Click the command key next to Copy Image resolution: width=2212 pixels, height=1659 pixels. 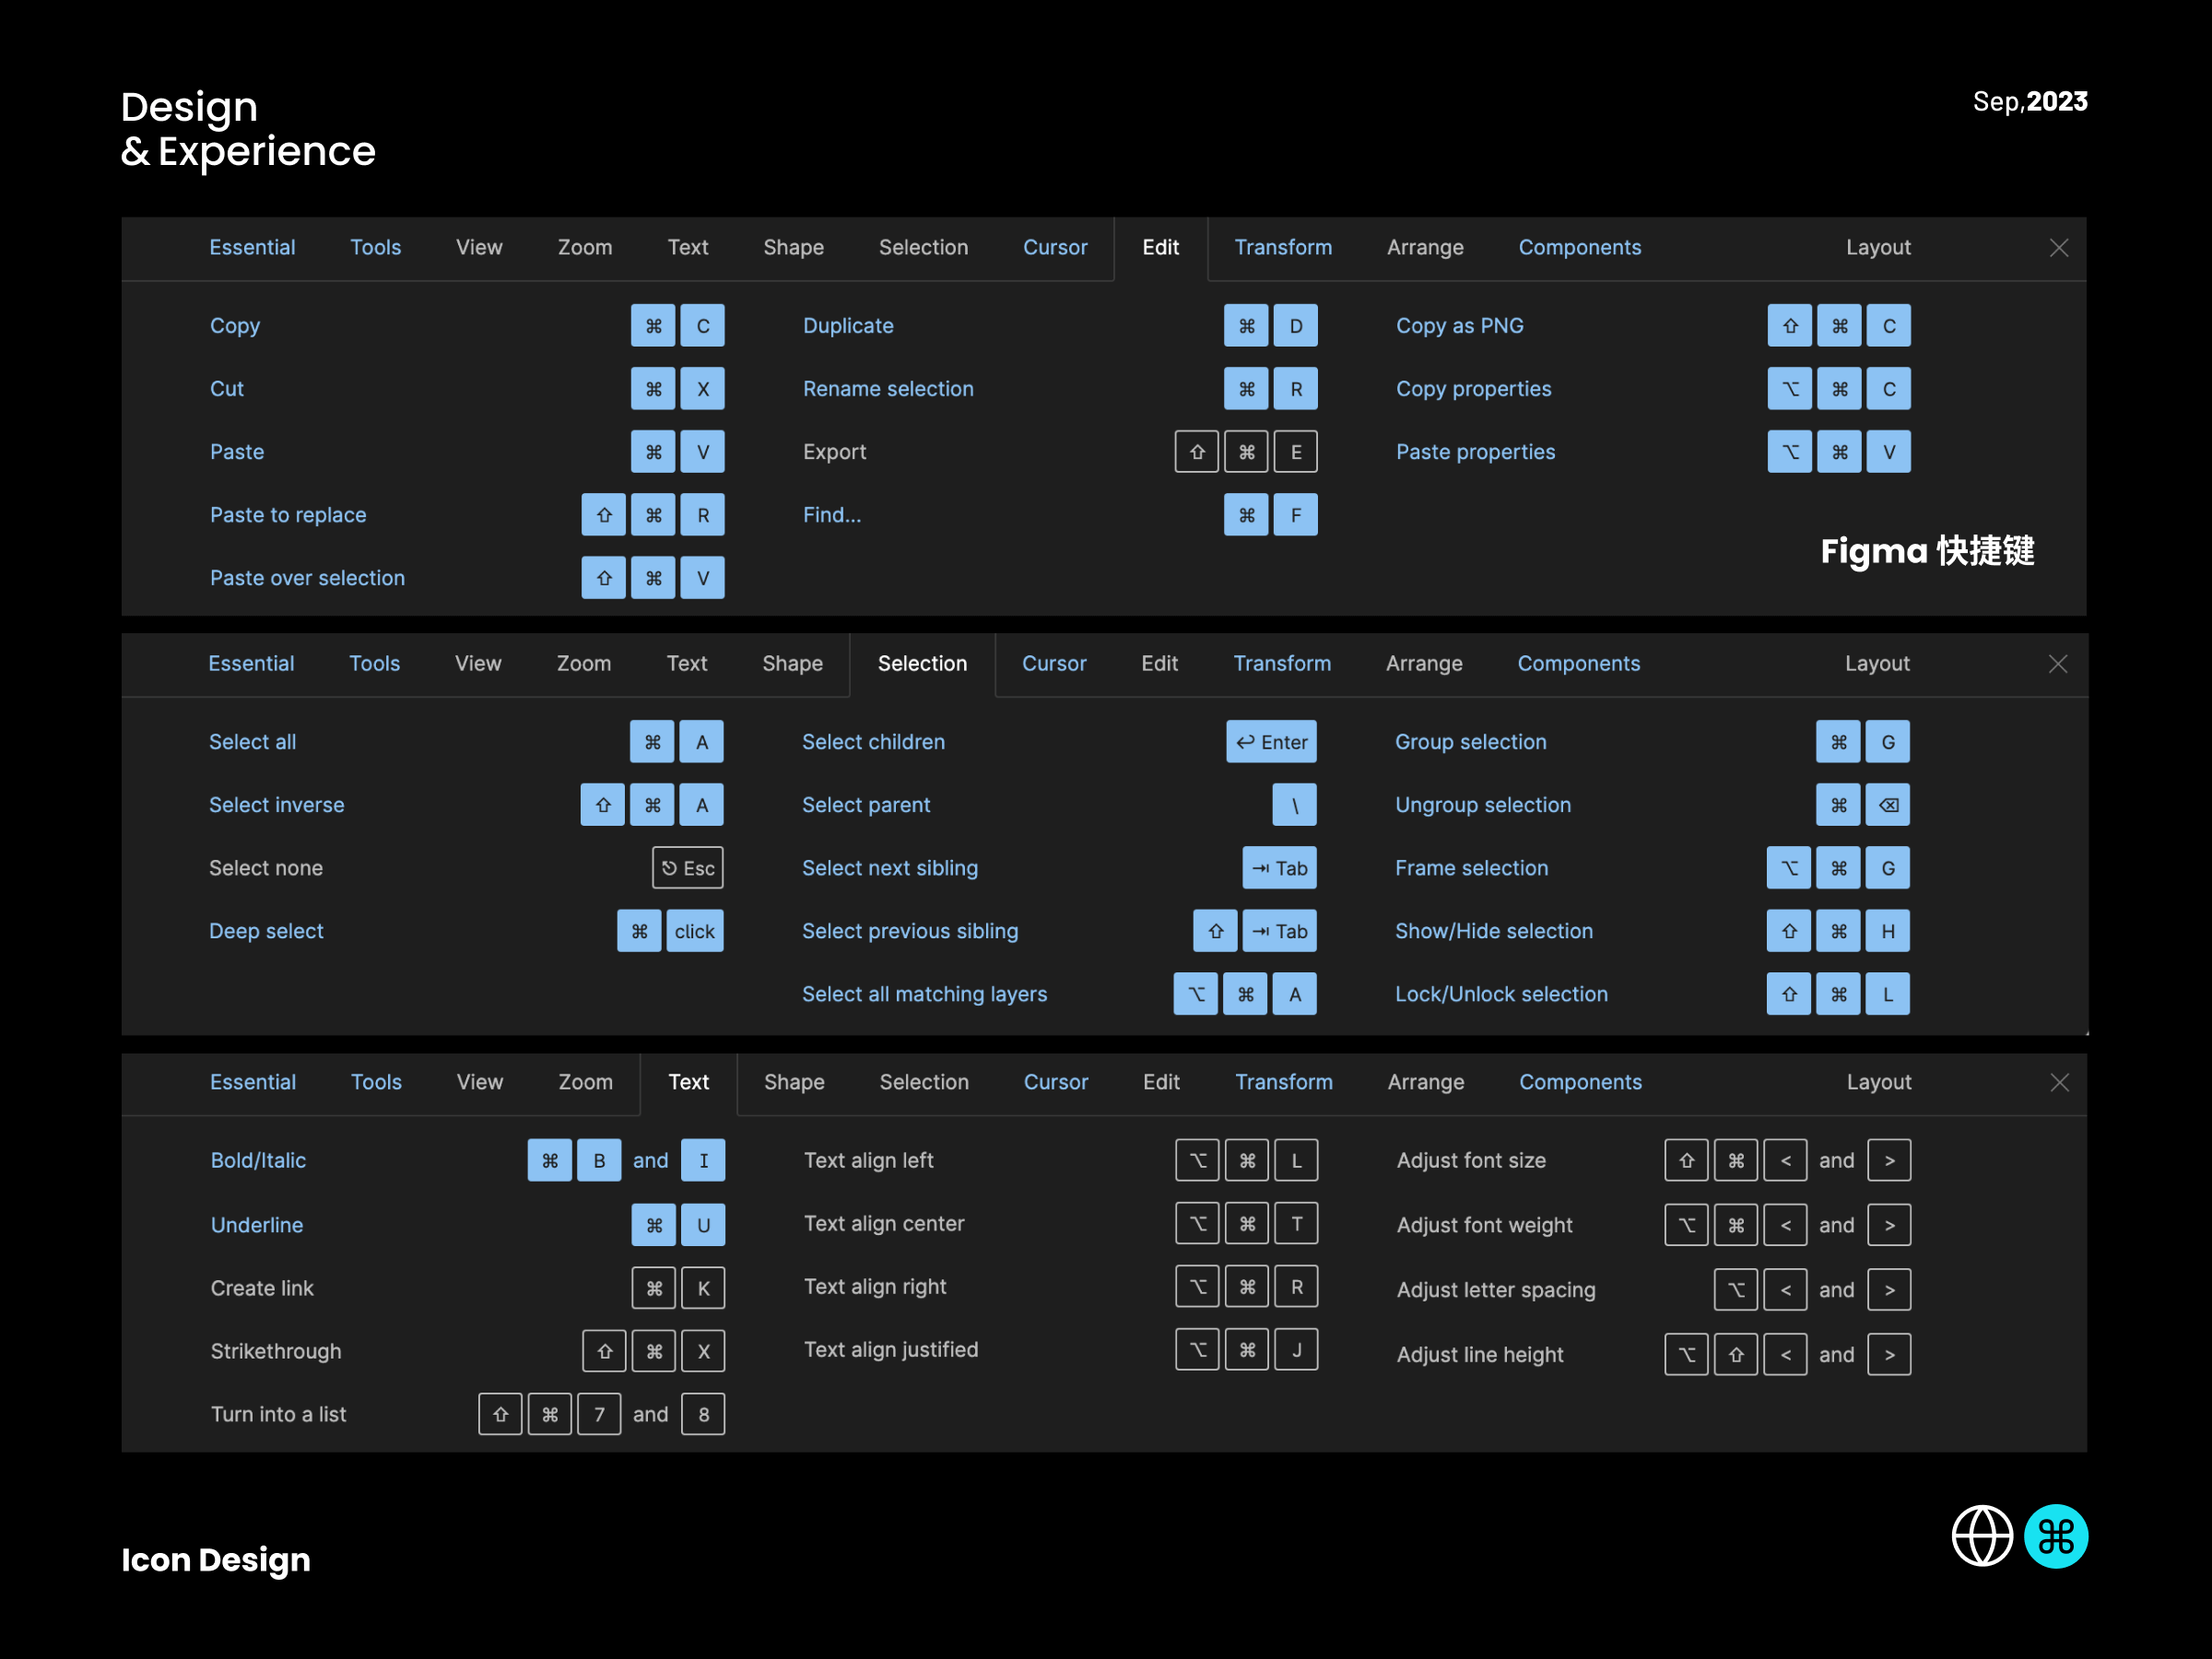coord(653,326)
